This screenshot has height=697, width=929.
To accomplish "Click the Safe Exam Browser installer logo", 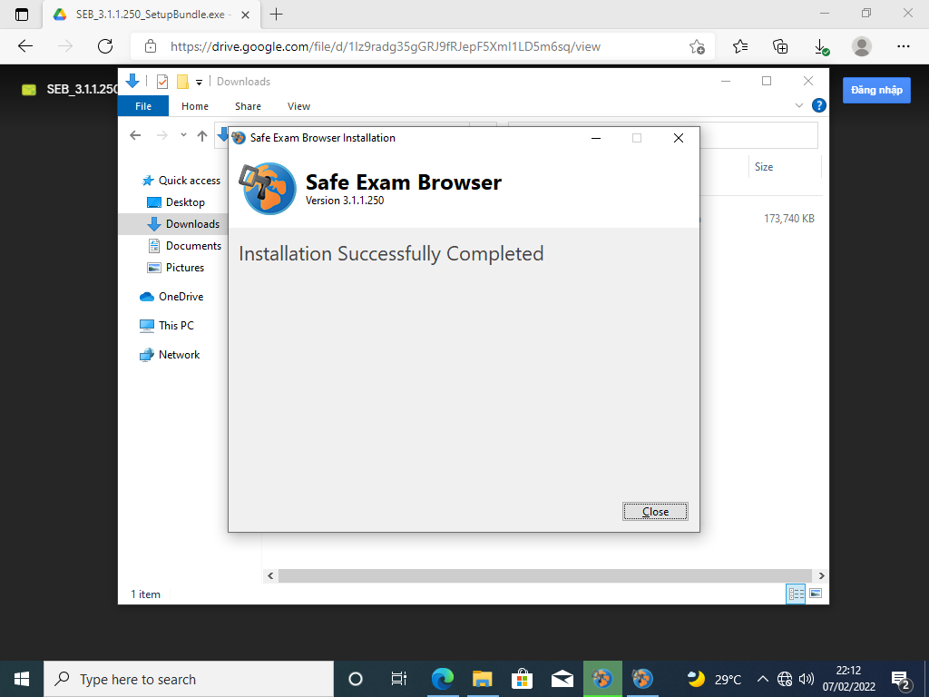I will pos(268,189).
